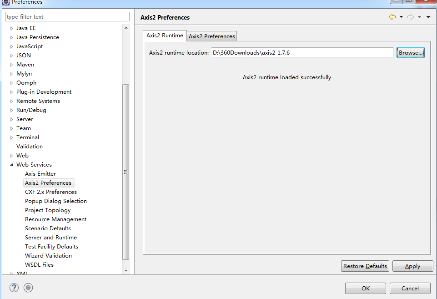Expand the JSON preferences node

11,56
